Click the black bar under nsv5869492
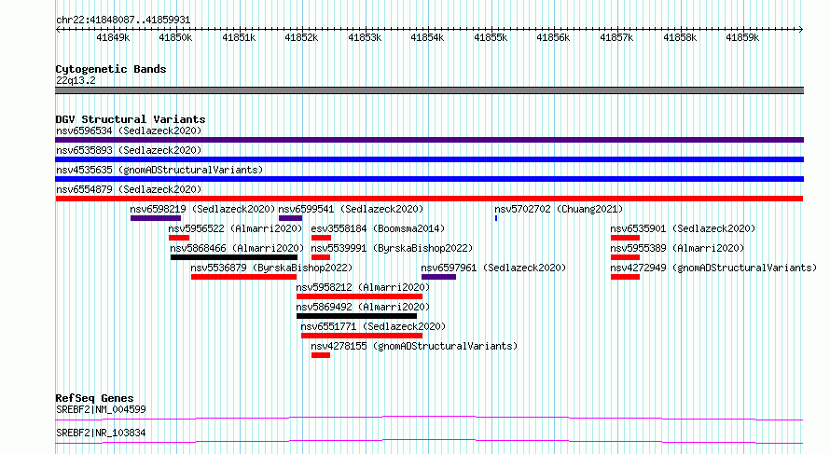Viewport: 830px width, 454px height. click(357, 316)
